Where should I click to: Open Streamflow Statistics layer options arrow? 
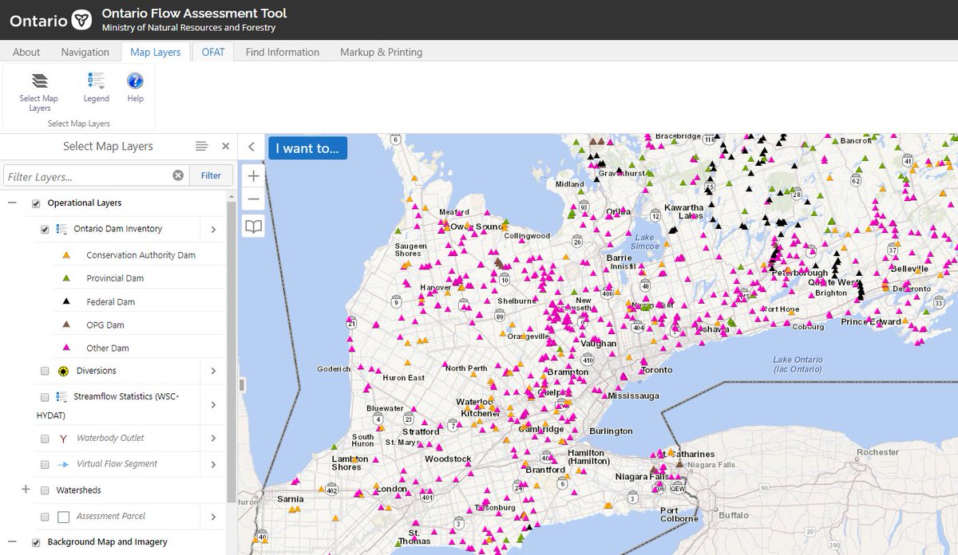pos(213,405)
